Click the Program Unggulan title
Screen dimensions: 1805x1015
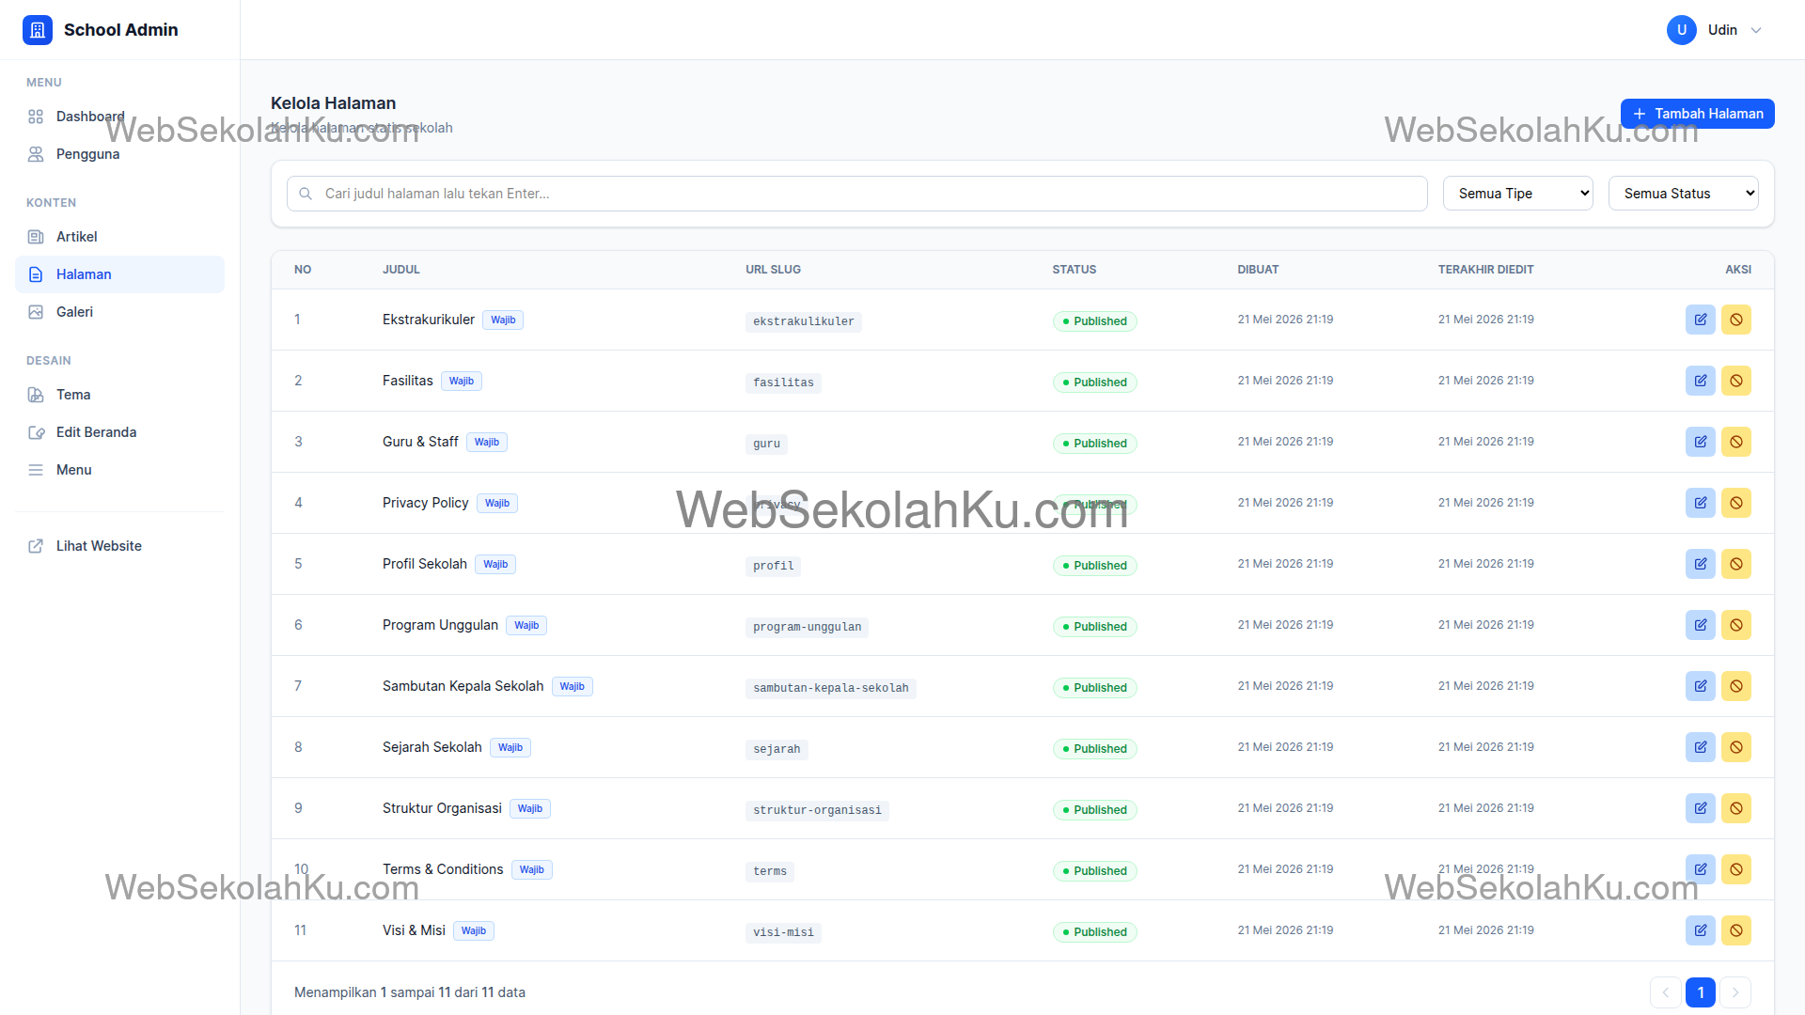pos(440,625)
